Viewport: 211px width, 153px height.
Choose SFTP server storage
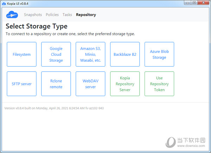[x=22, y=84]
